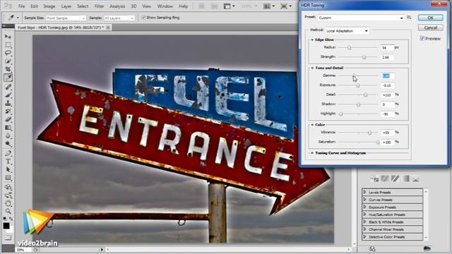
Task: Click OK in HDR Toning dialog
Action: click(430, 18)
